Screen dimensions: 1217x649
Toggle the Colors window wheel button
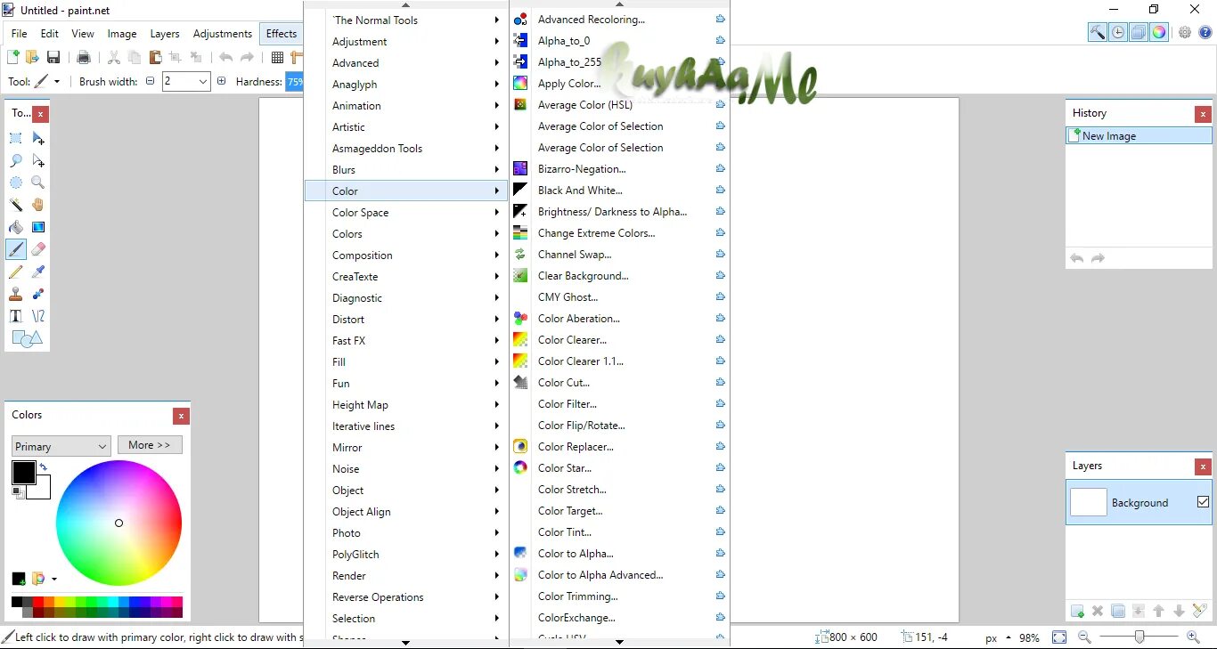1159,32
